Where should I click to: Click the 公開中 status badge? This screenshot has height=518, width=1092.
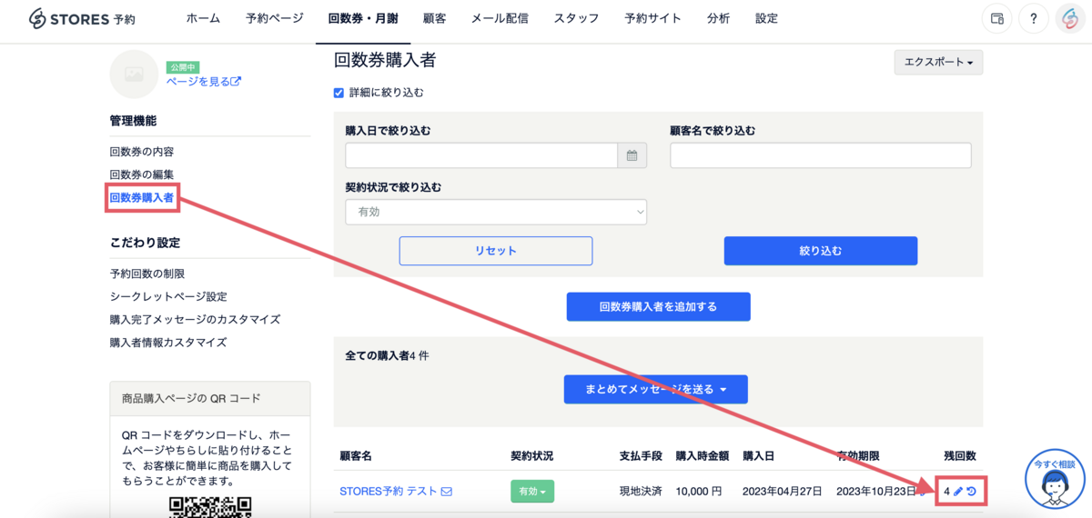coord(183,67)
